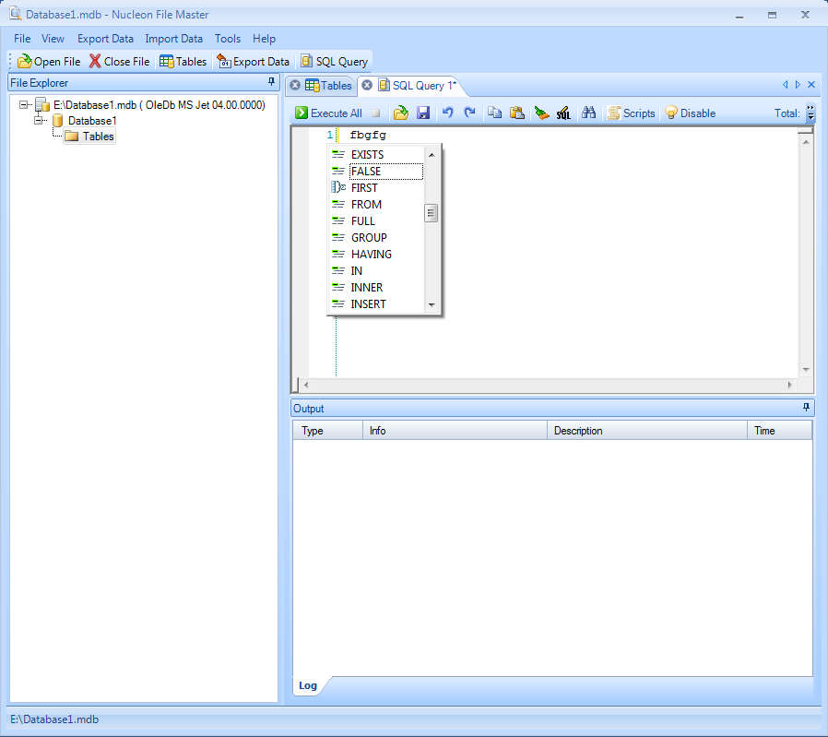Toggle auto-hide pin on Output panel
This screenshot has width=828, height=737.
tap(806, 408)
